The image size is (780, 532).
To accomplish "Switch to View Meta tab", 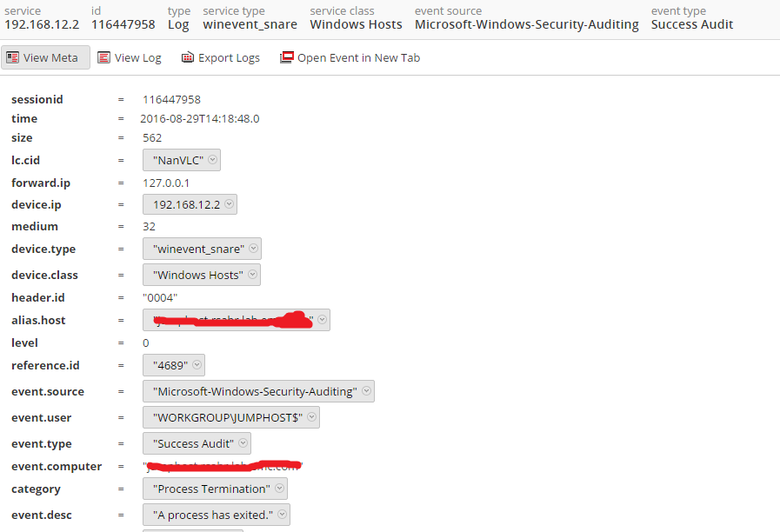I will tap(45, 57).
